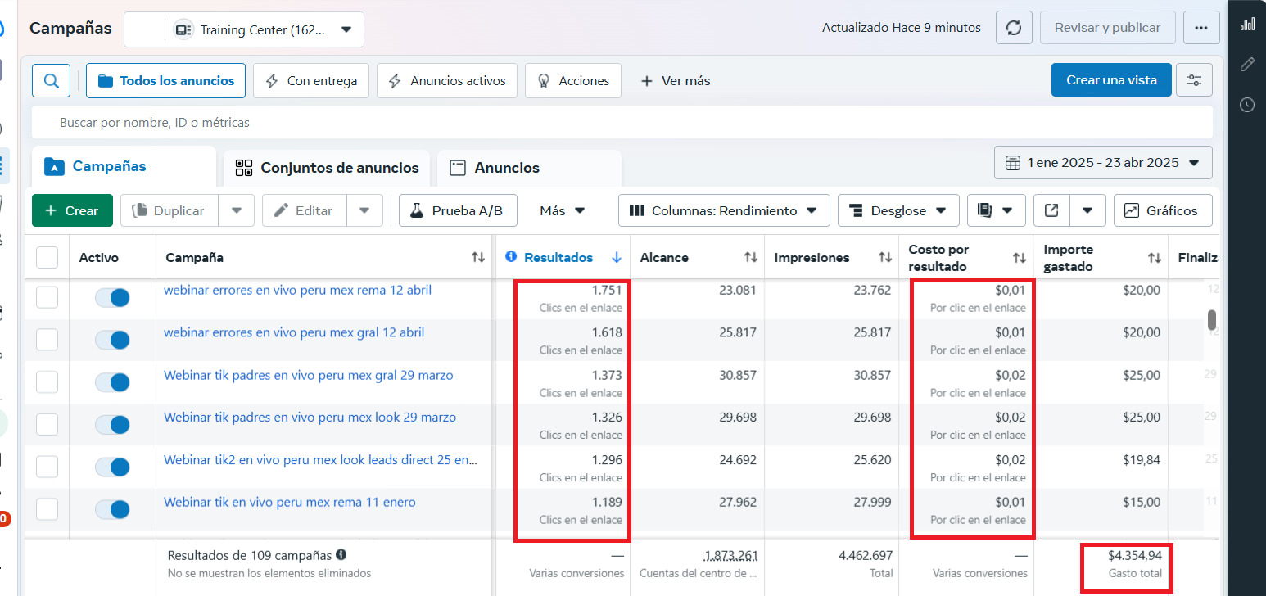Open the clock history icon in sidebar
The width and height of the screenshot is (1266, 596).
click(x=1247, y=105)
